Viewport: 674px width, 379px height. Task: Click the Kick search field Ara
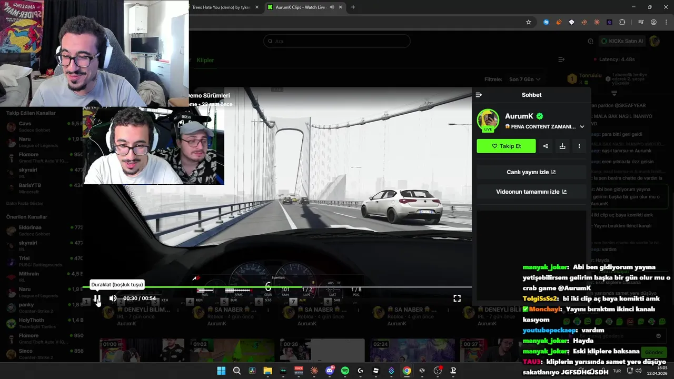click(x=337, y=41)
